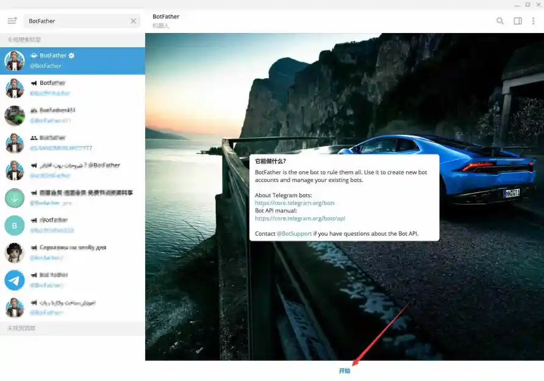Search in chat using magnifier icon
This screenshot has height=381, width=544.
500,21
